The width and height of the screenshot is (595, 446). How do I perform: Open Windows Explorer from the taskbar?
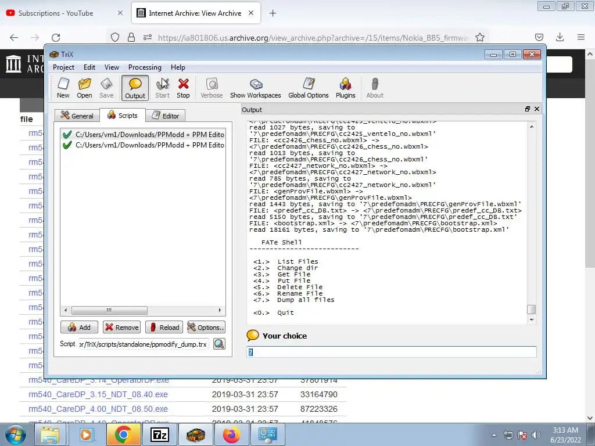pyautogui.click(x=50, y=434)
